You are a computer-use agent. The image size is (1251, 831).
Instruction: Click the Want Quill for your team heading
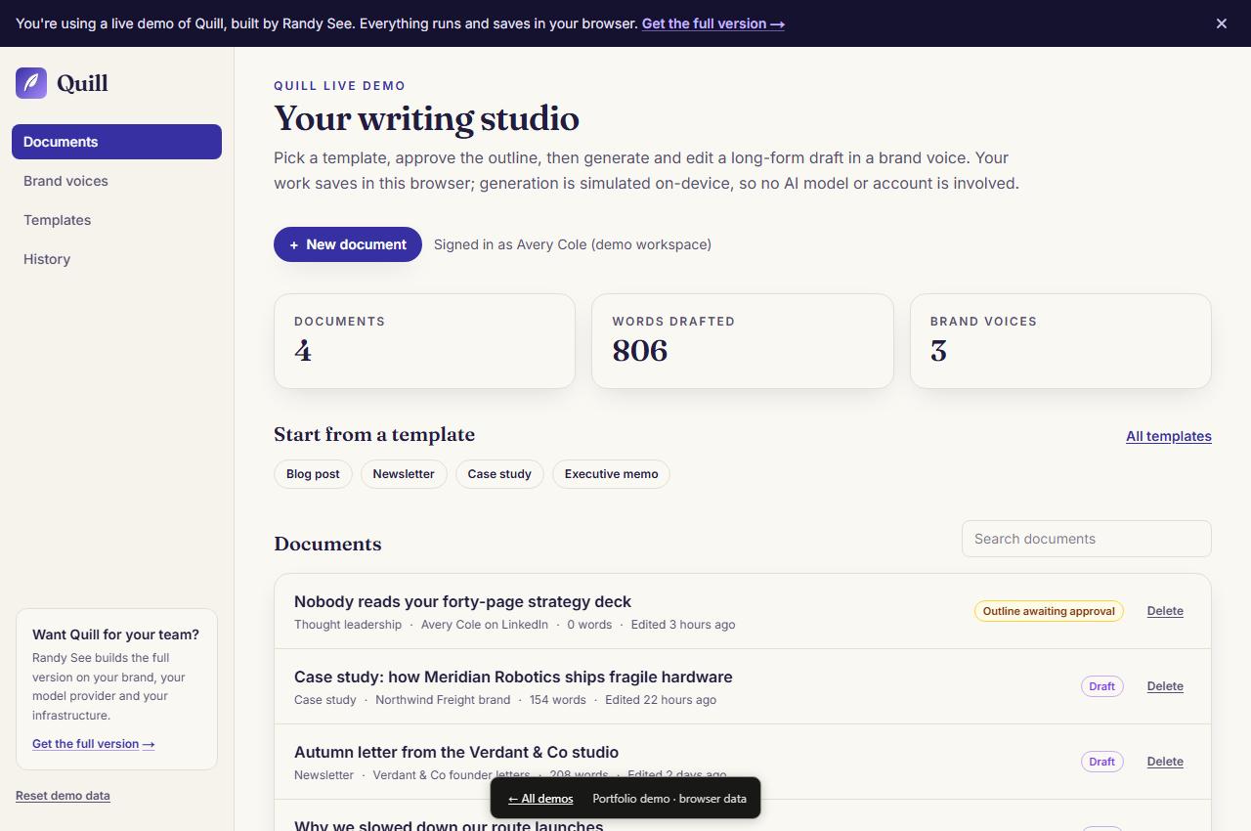115,634
